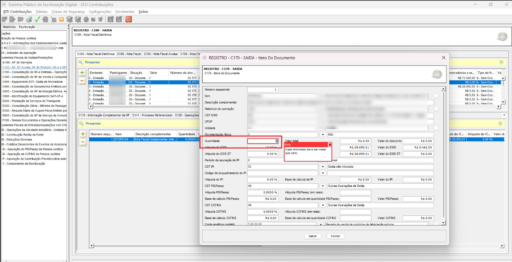512x262 pixels.
Task: Open the Item lookup ellipsis button
Action: (436, 96)
